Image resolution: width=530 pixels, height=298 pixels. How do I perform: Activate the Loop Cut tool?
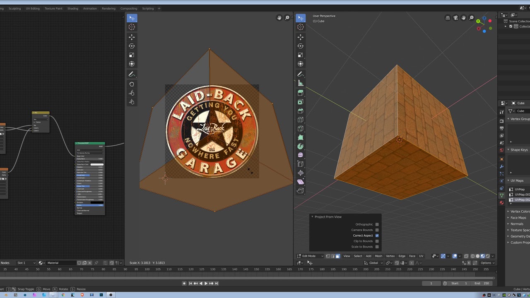(301, 120)
